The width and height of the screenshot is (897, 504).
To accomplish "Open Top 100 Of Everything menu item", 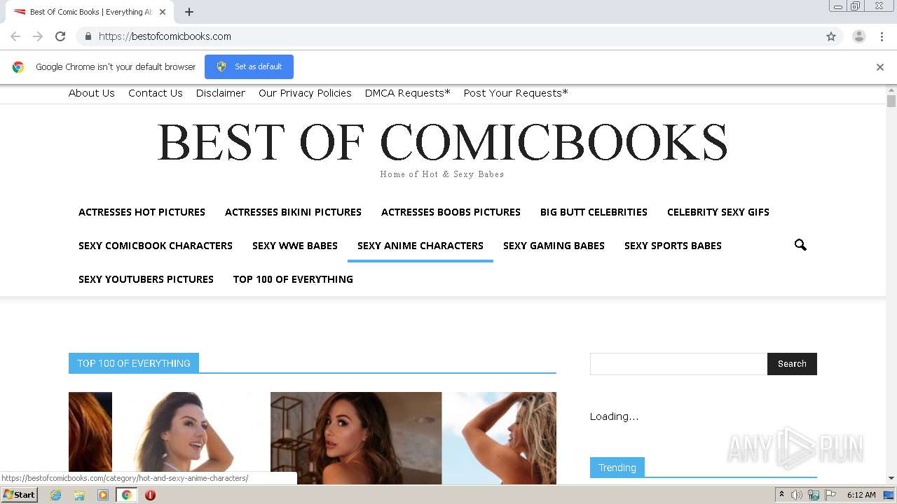I will click(x=293, y=279).
